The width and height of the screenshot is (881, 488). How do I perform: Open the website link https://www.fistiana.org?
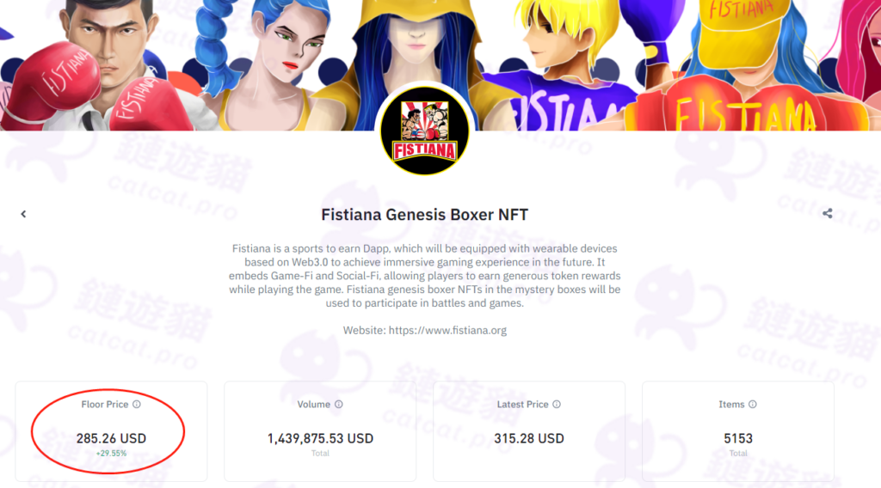447,331
